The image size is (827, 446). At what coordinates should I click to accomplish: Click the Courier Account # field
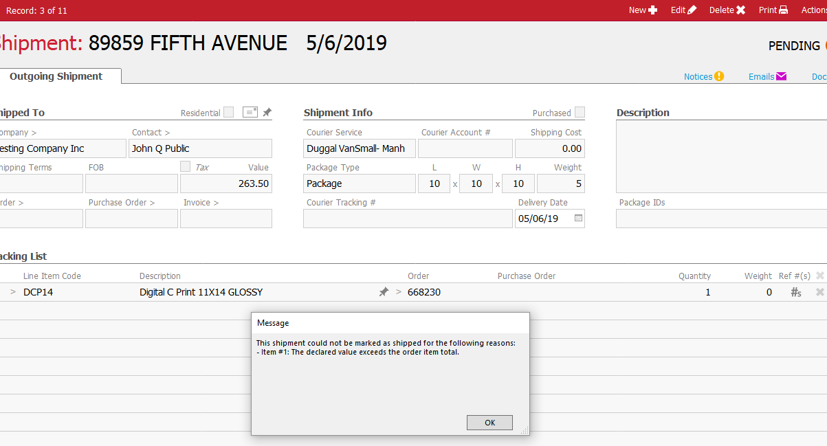click(x=465, y=148)
